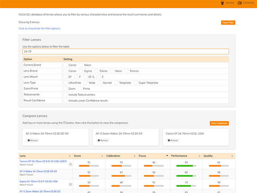Check Tokina lens brand filter
This screenshot has width=257, height=193.
(x=96, y=71)
